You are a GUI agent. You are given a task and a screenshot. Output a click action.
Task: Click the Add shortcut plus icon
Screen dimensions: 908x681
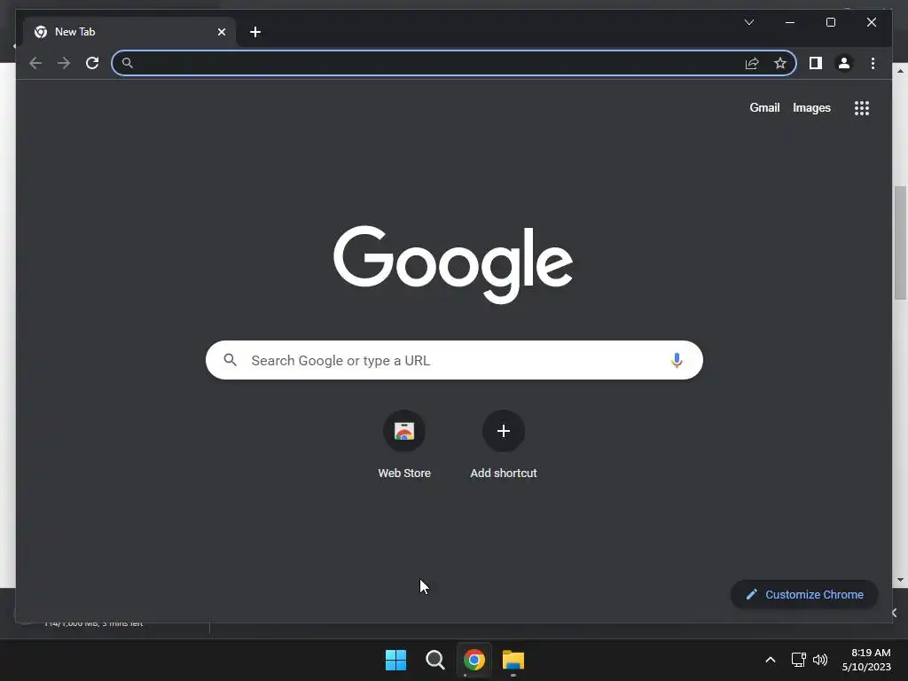tap(504, 431)
